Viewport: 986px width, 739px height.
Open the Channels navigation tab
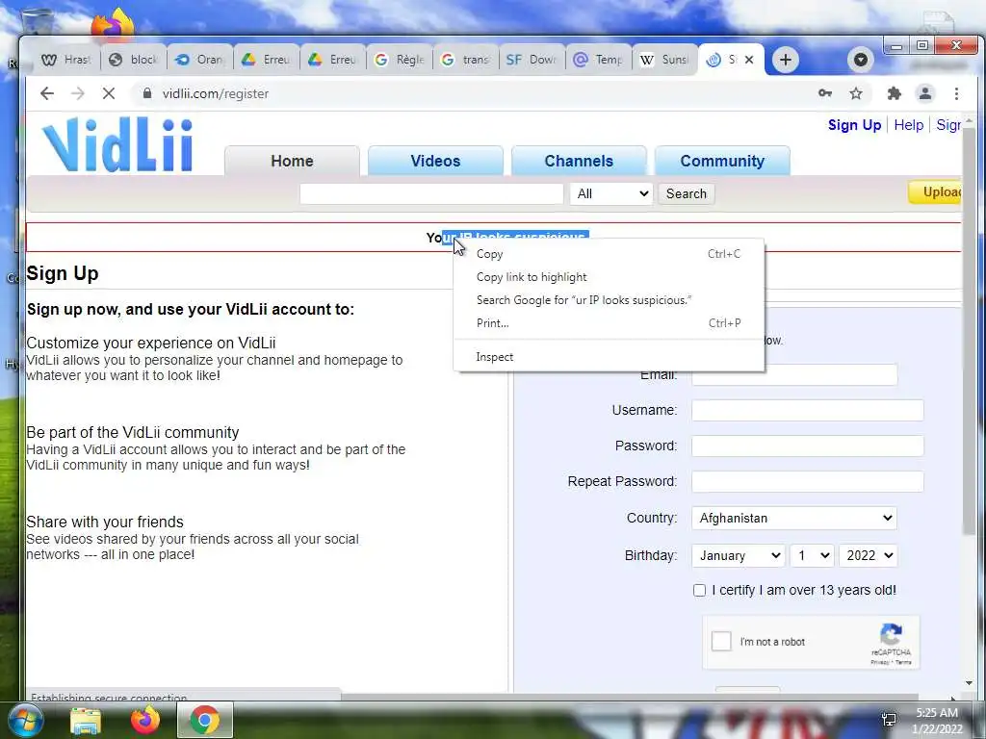click(x=579, y=161)
